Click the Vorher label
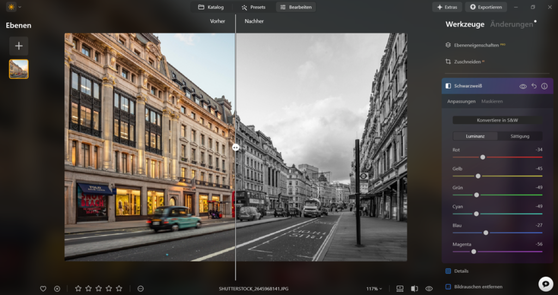This screenshot has height=295, width=558. [217, 21]
